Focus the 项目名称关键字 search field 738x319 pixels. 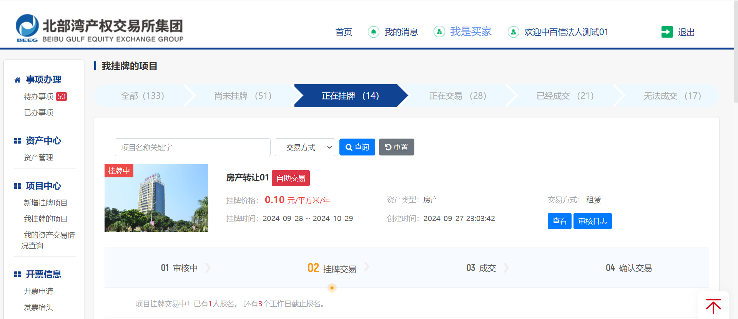pos(193,147)
